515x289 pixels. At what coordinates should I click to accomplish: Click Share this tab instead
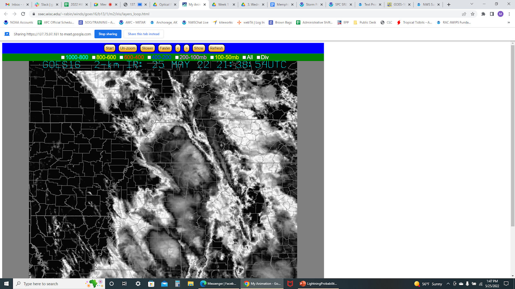click(x=144, y=34)
